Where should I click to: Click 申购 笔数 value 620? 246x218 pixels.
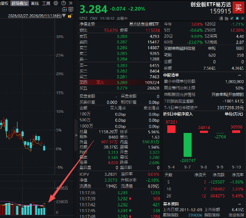212,56
